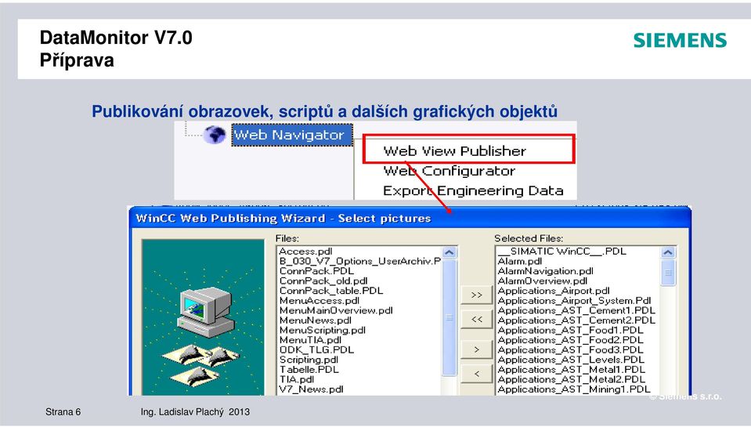The width and height of the screenshot is (751, 427).
Task: Select Scripting.pdl in Files list
Action: [309, 360]
